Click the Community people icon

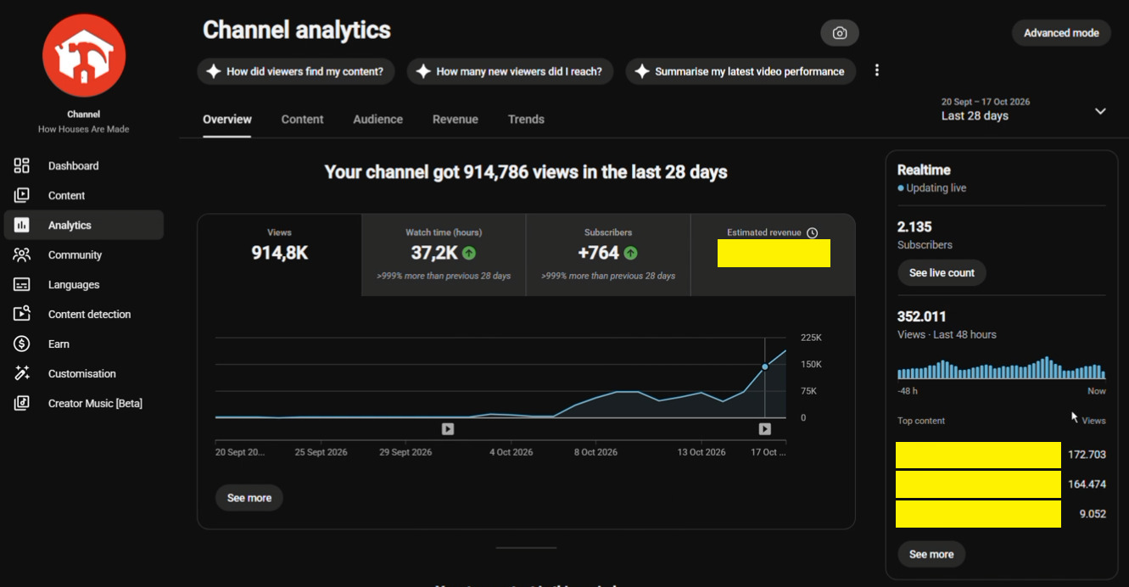click(22, 254)
